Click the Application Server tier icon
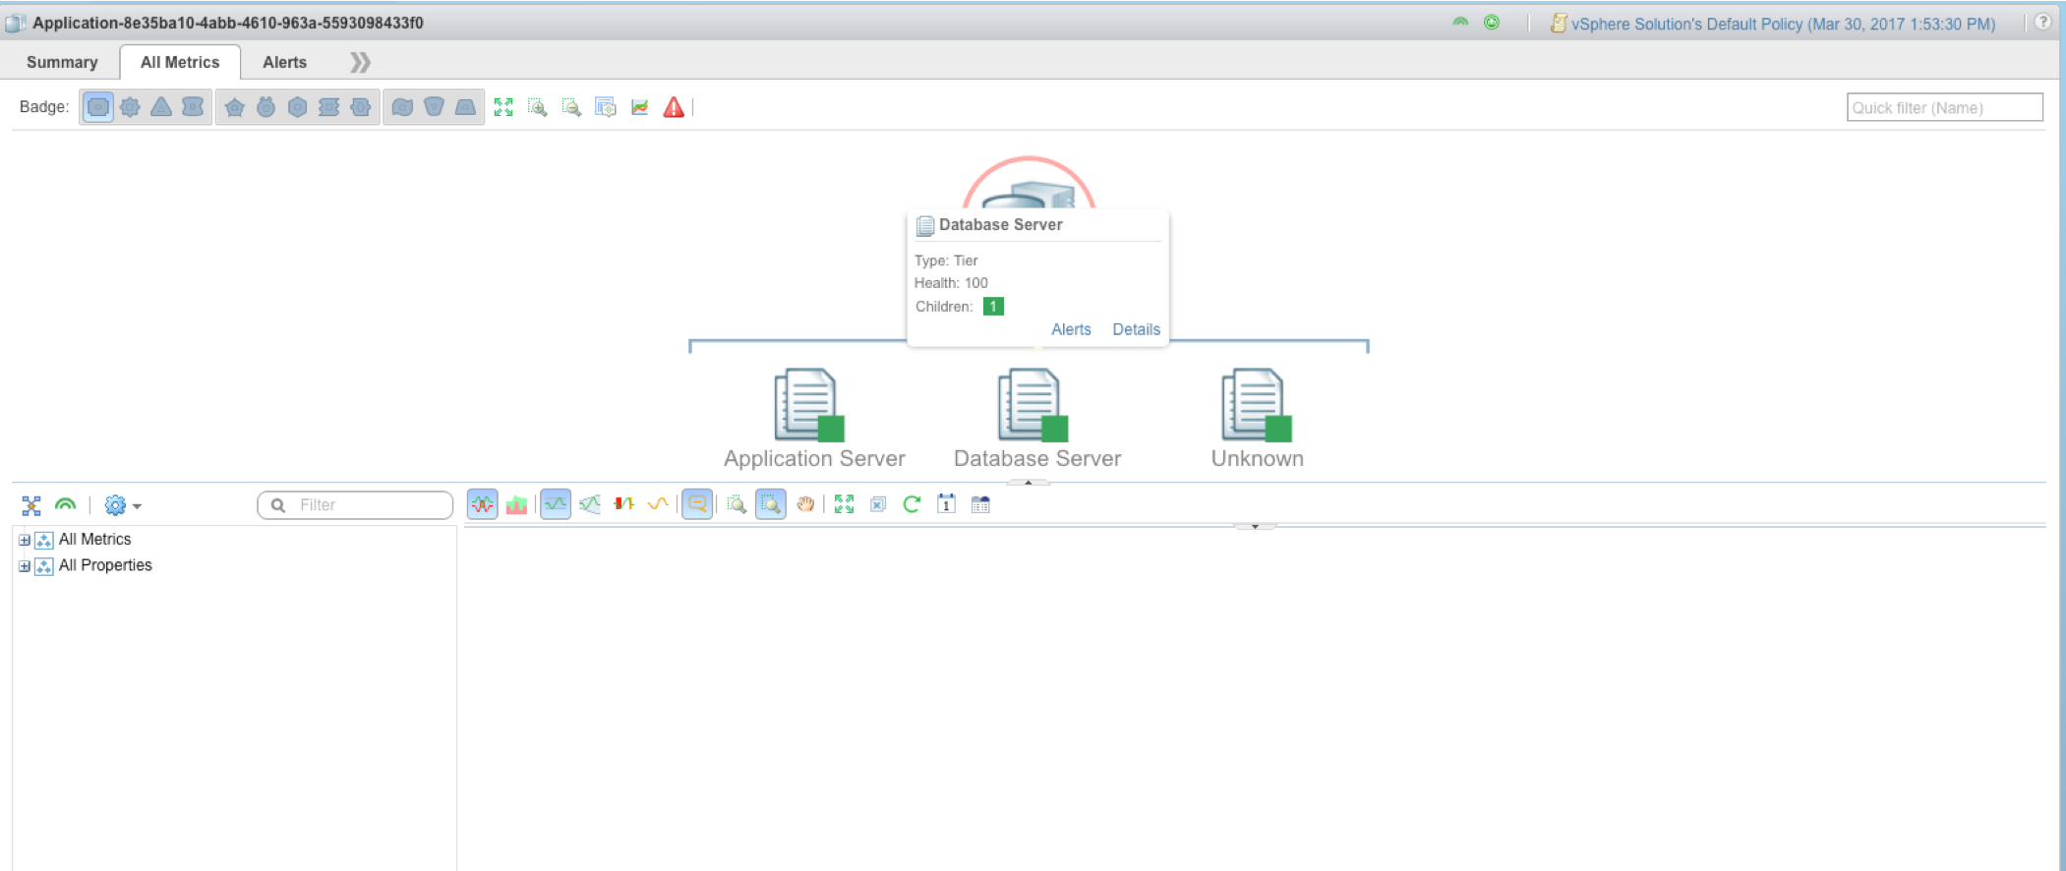The height and width of the screenshot is (871, 2066). click(809, 405)
